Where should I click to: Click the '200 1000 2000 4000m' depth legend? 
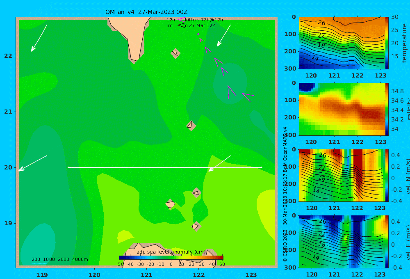tap(59, 259)
